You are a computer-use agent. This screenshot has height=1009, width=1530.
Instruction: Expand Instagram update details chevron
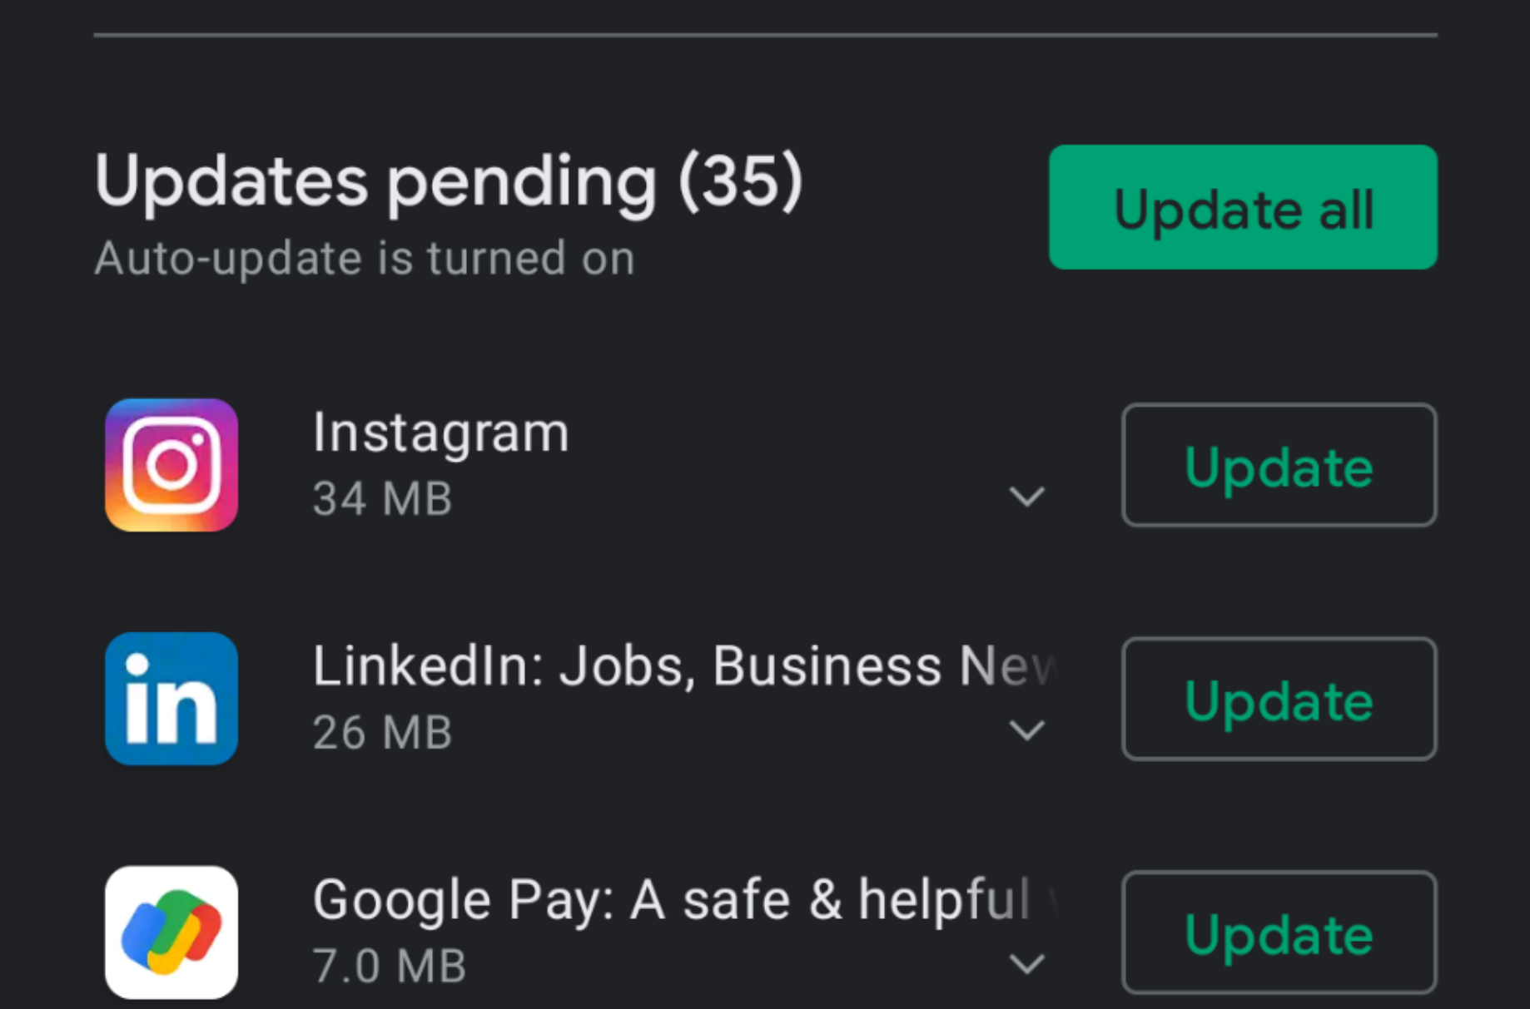pos(1026,497)
